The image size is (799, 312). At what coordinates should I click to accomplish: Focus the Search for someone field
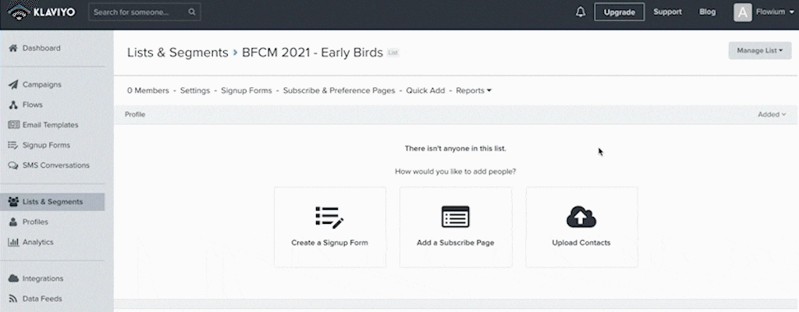(144, 12)
